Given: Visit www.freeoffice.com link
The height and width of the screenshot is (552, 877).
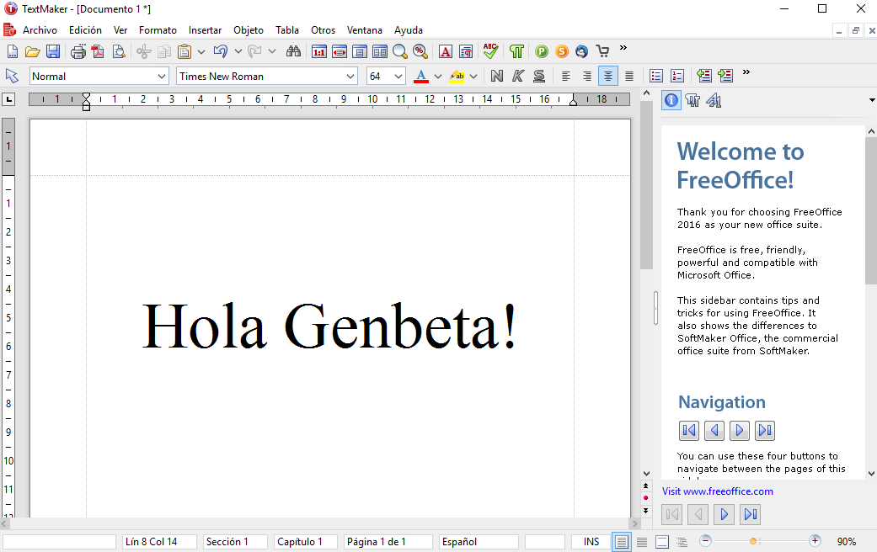Looking at the screenshot, I should pos(718,491).
